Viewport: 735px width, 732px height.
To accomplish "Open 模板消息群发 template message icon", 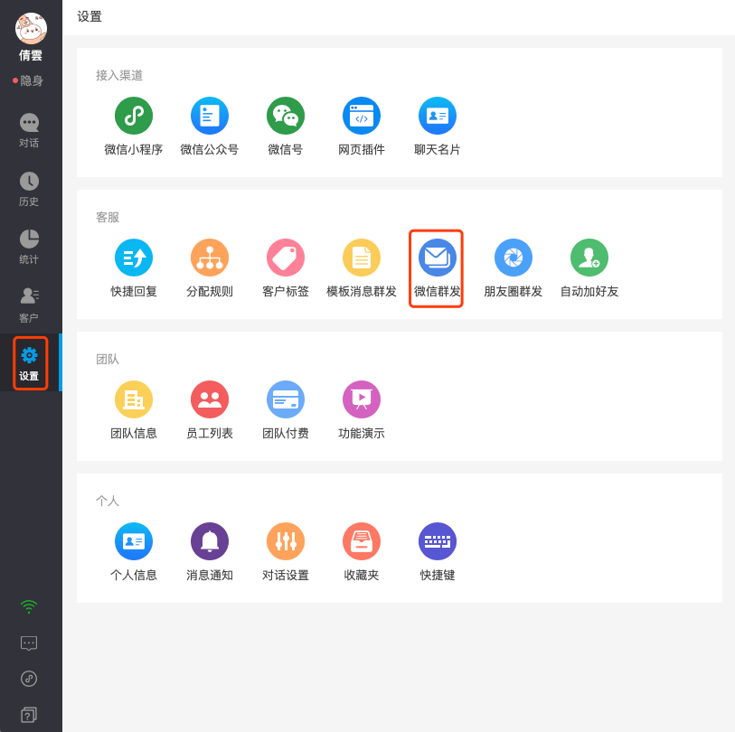I will (362, 258).
